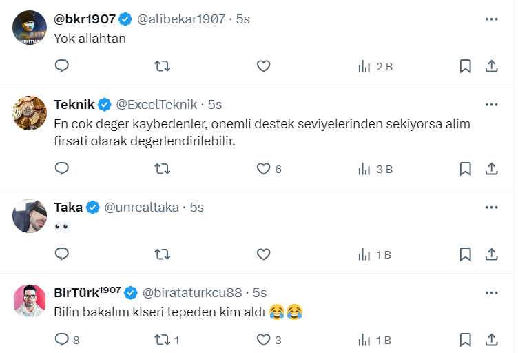518x353 pixels.
Task: Reply to the @bkr1907 tweet
Action: click(62, 66)
